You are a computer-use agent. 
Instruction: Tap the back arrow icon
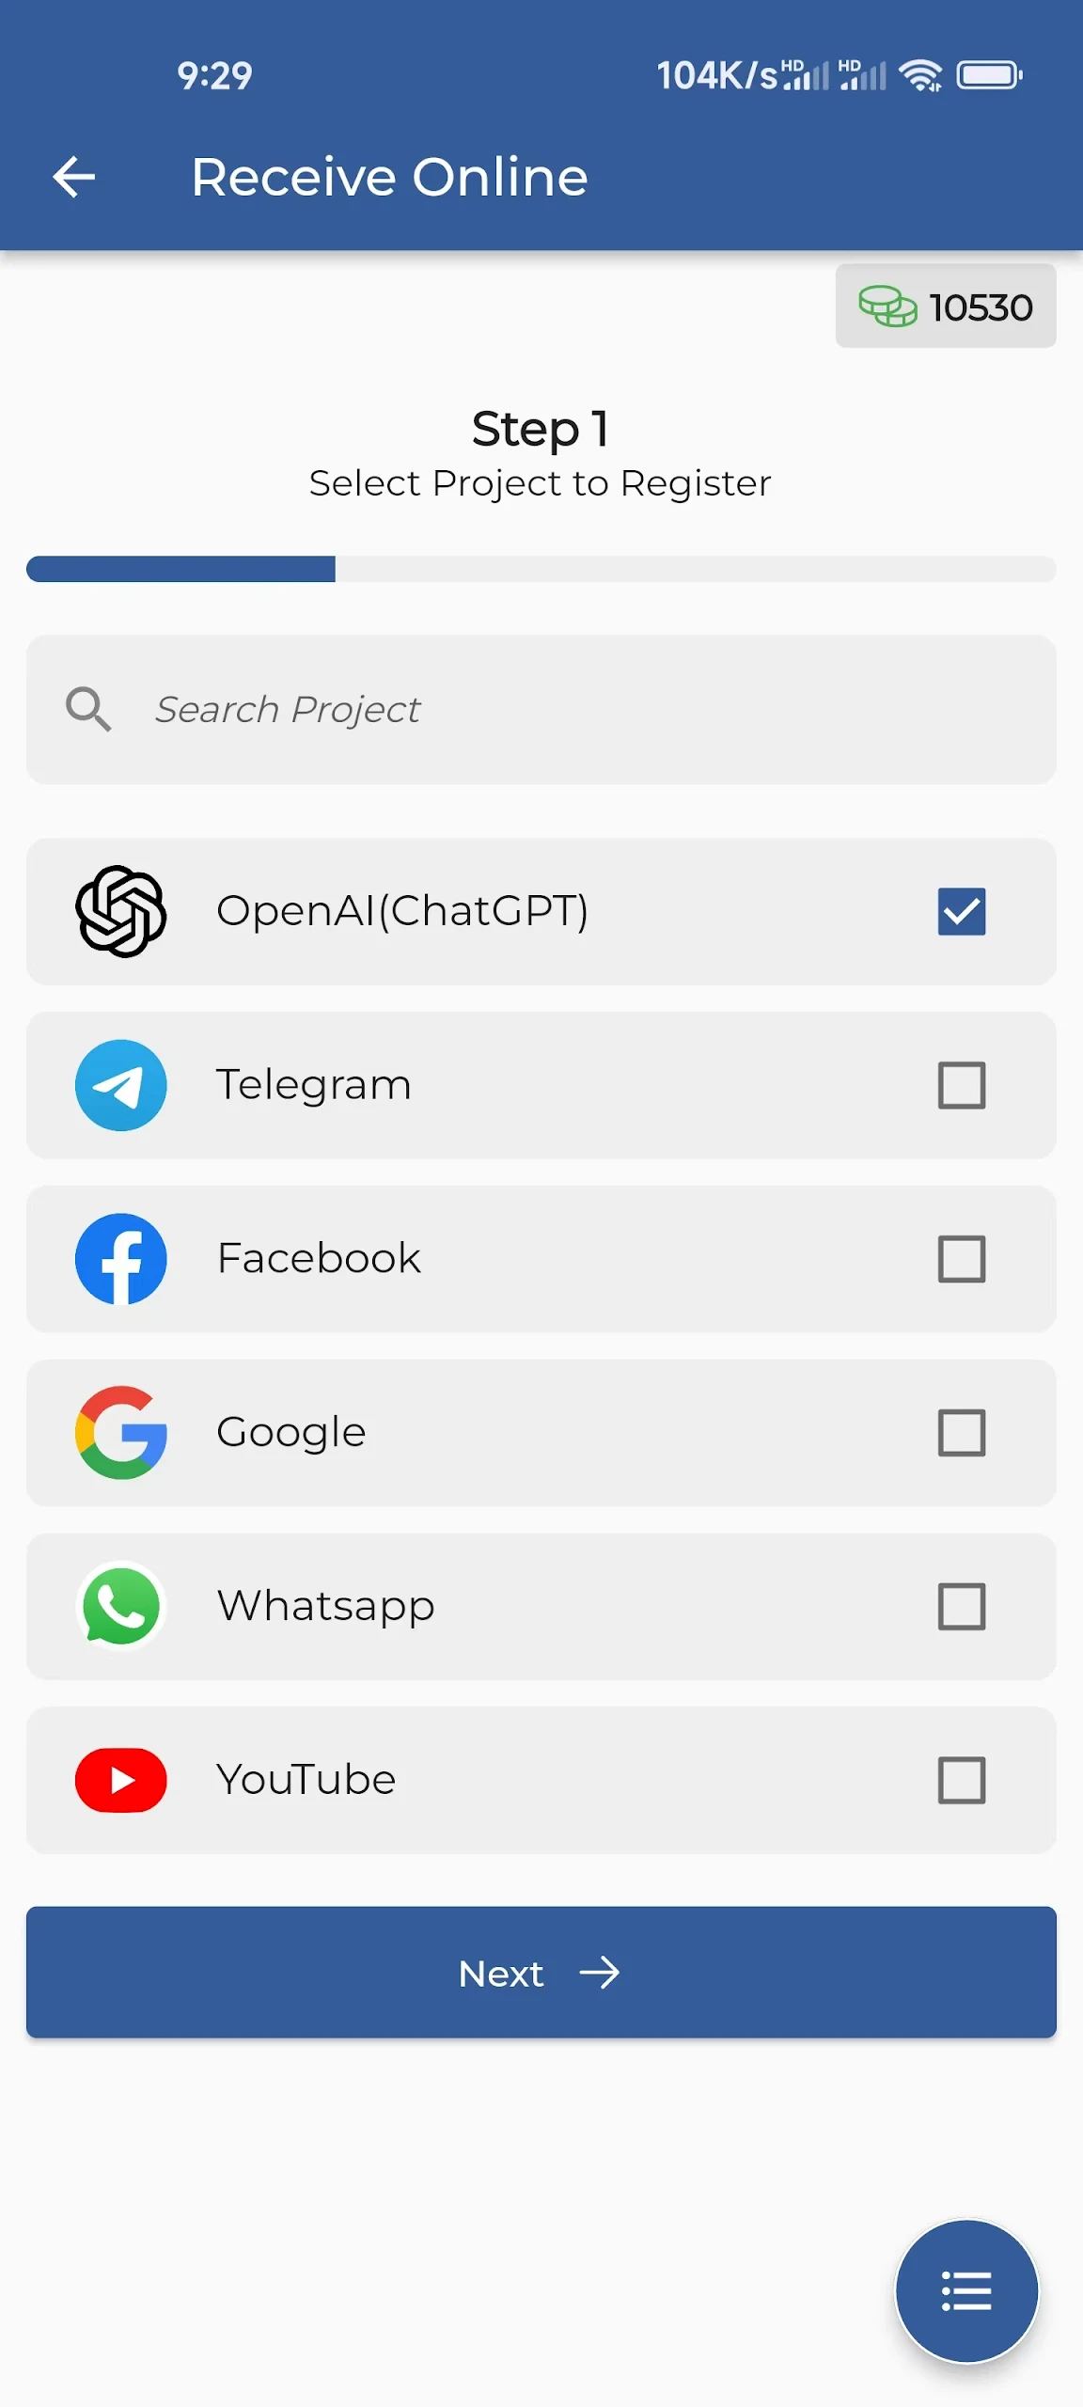[x=74, y=177]
